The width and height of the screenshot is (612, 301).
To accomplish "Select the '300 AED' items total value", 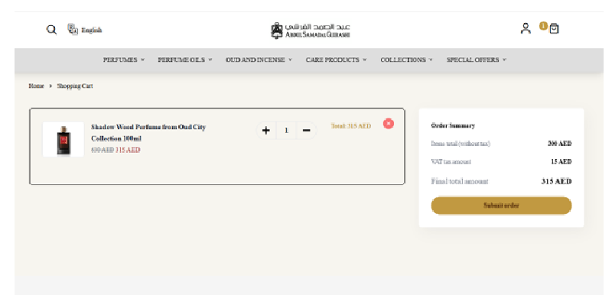I will [560, 144].
